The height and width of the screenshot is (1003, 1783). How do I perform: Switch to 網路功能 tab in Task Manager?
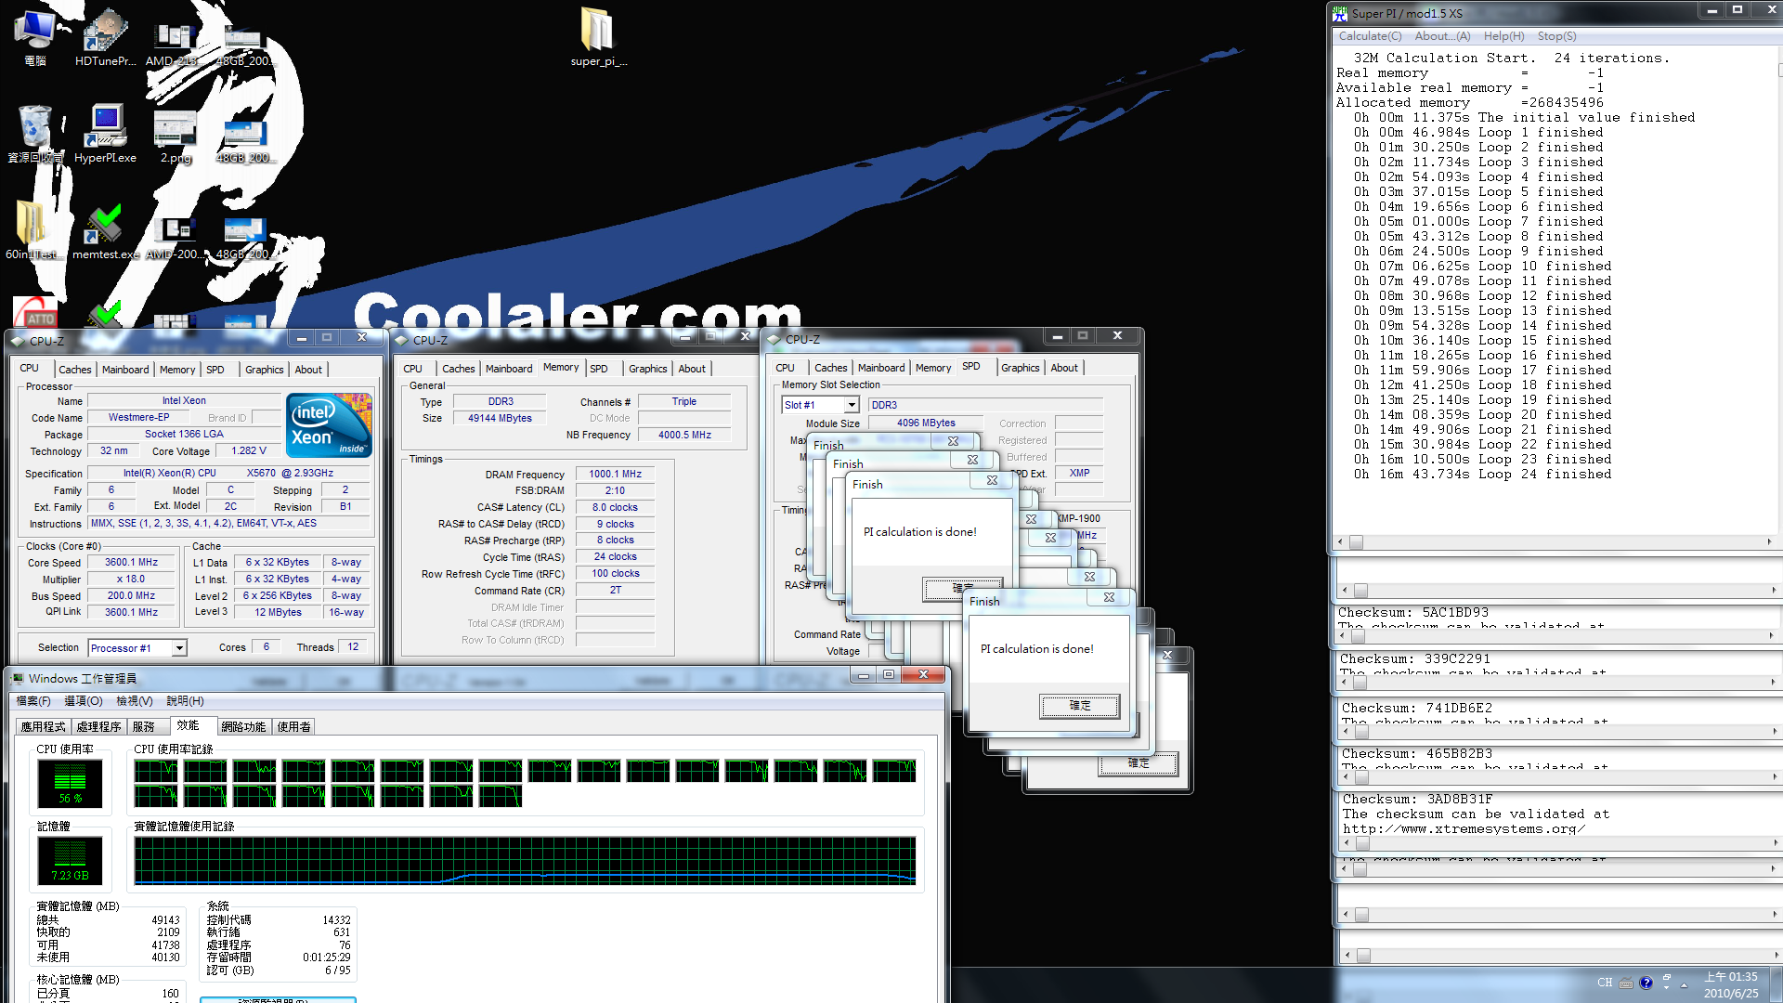(243, 727)
